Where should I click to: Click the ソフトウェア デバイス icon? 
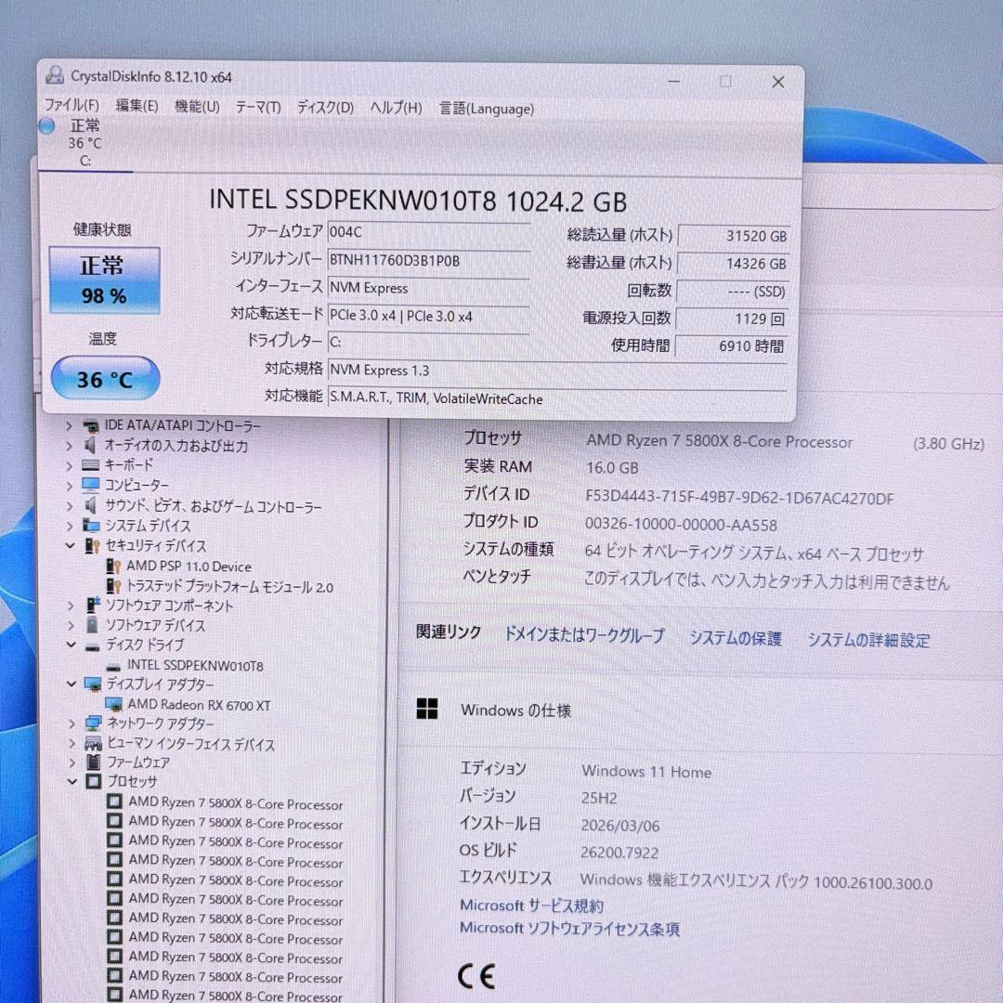[93, 624]
